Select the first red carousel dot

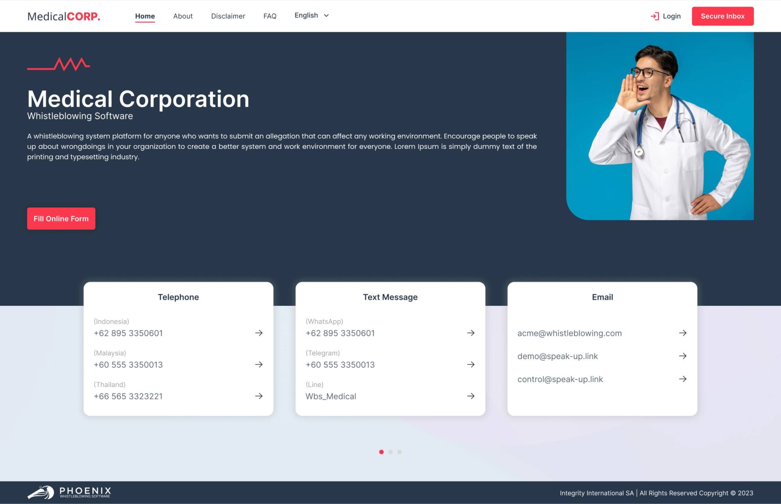point(381,452)
